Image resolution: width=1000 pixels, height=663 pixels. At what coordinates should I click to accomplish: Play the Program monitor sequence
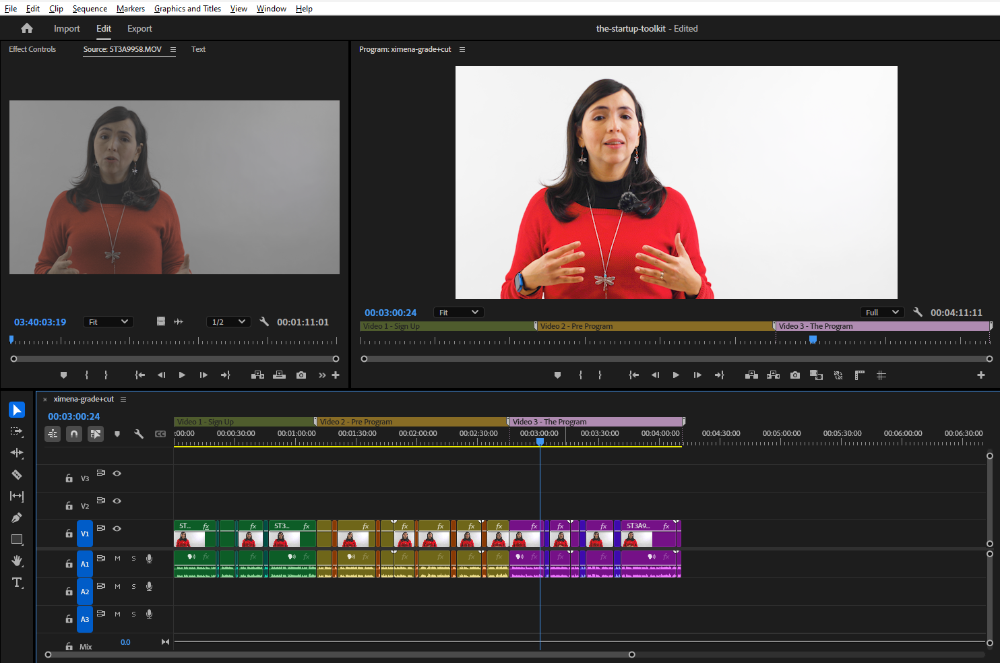tap(676, 375)
